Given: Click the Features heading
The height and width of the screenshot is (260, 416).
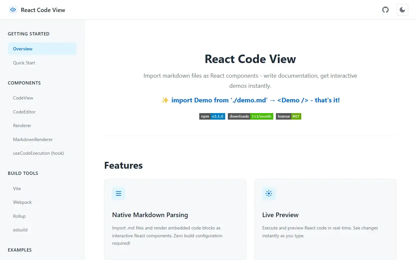Looking at the screenshot, I should tap(123, 165).
